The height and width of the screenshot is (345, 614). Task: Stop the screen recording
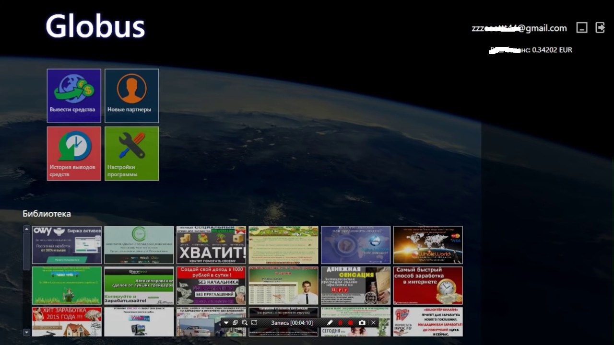coord(351,323)
